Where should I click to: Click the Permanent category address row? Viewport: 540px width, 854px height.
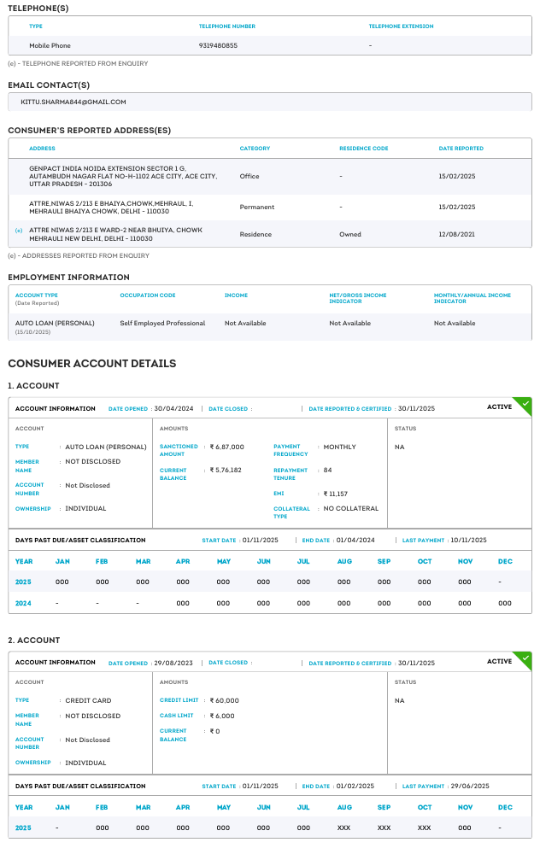pyautogui.click(x=111, y=207)
